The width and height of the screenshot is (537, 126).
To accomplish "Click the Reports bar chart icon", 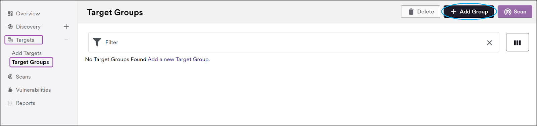I will tap(10, 103).
